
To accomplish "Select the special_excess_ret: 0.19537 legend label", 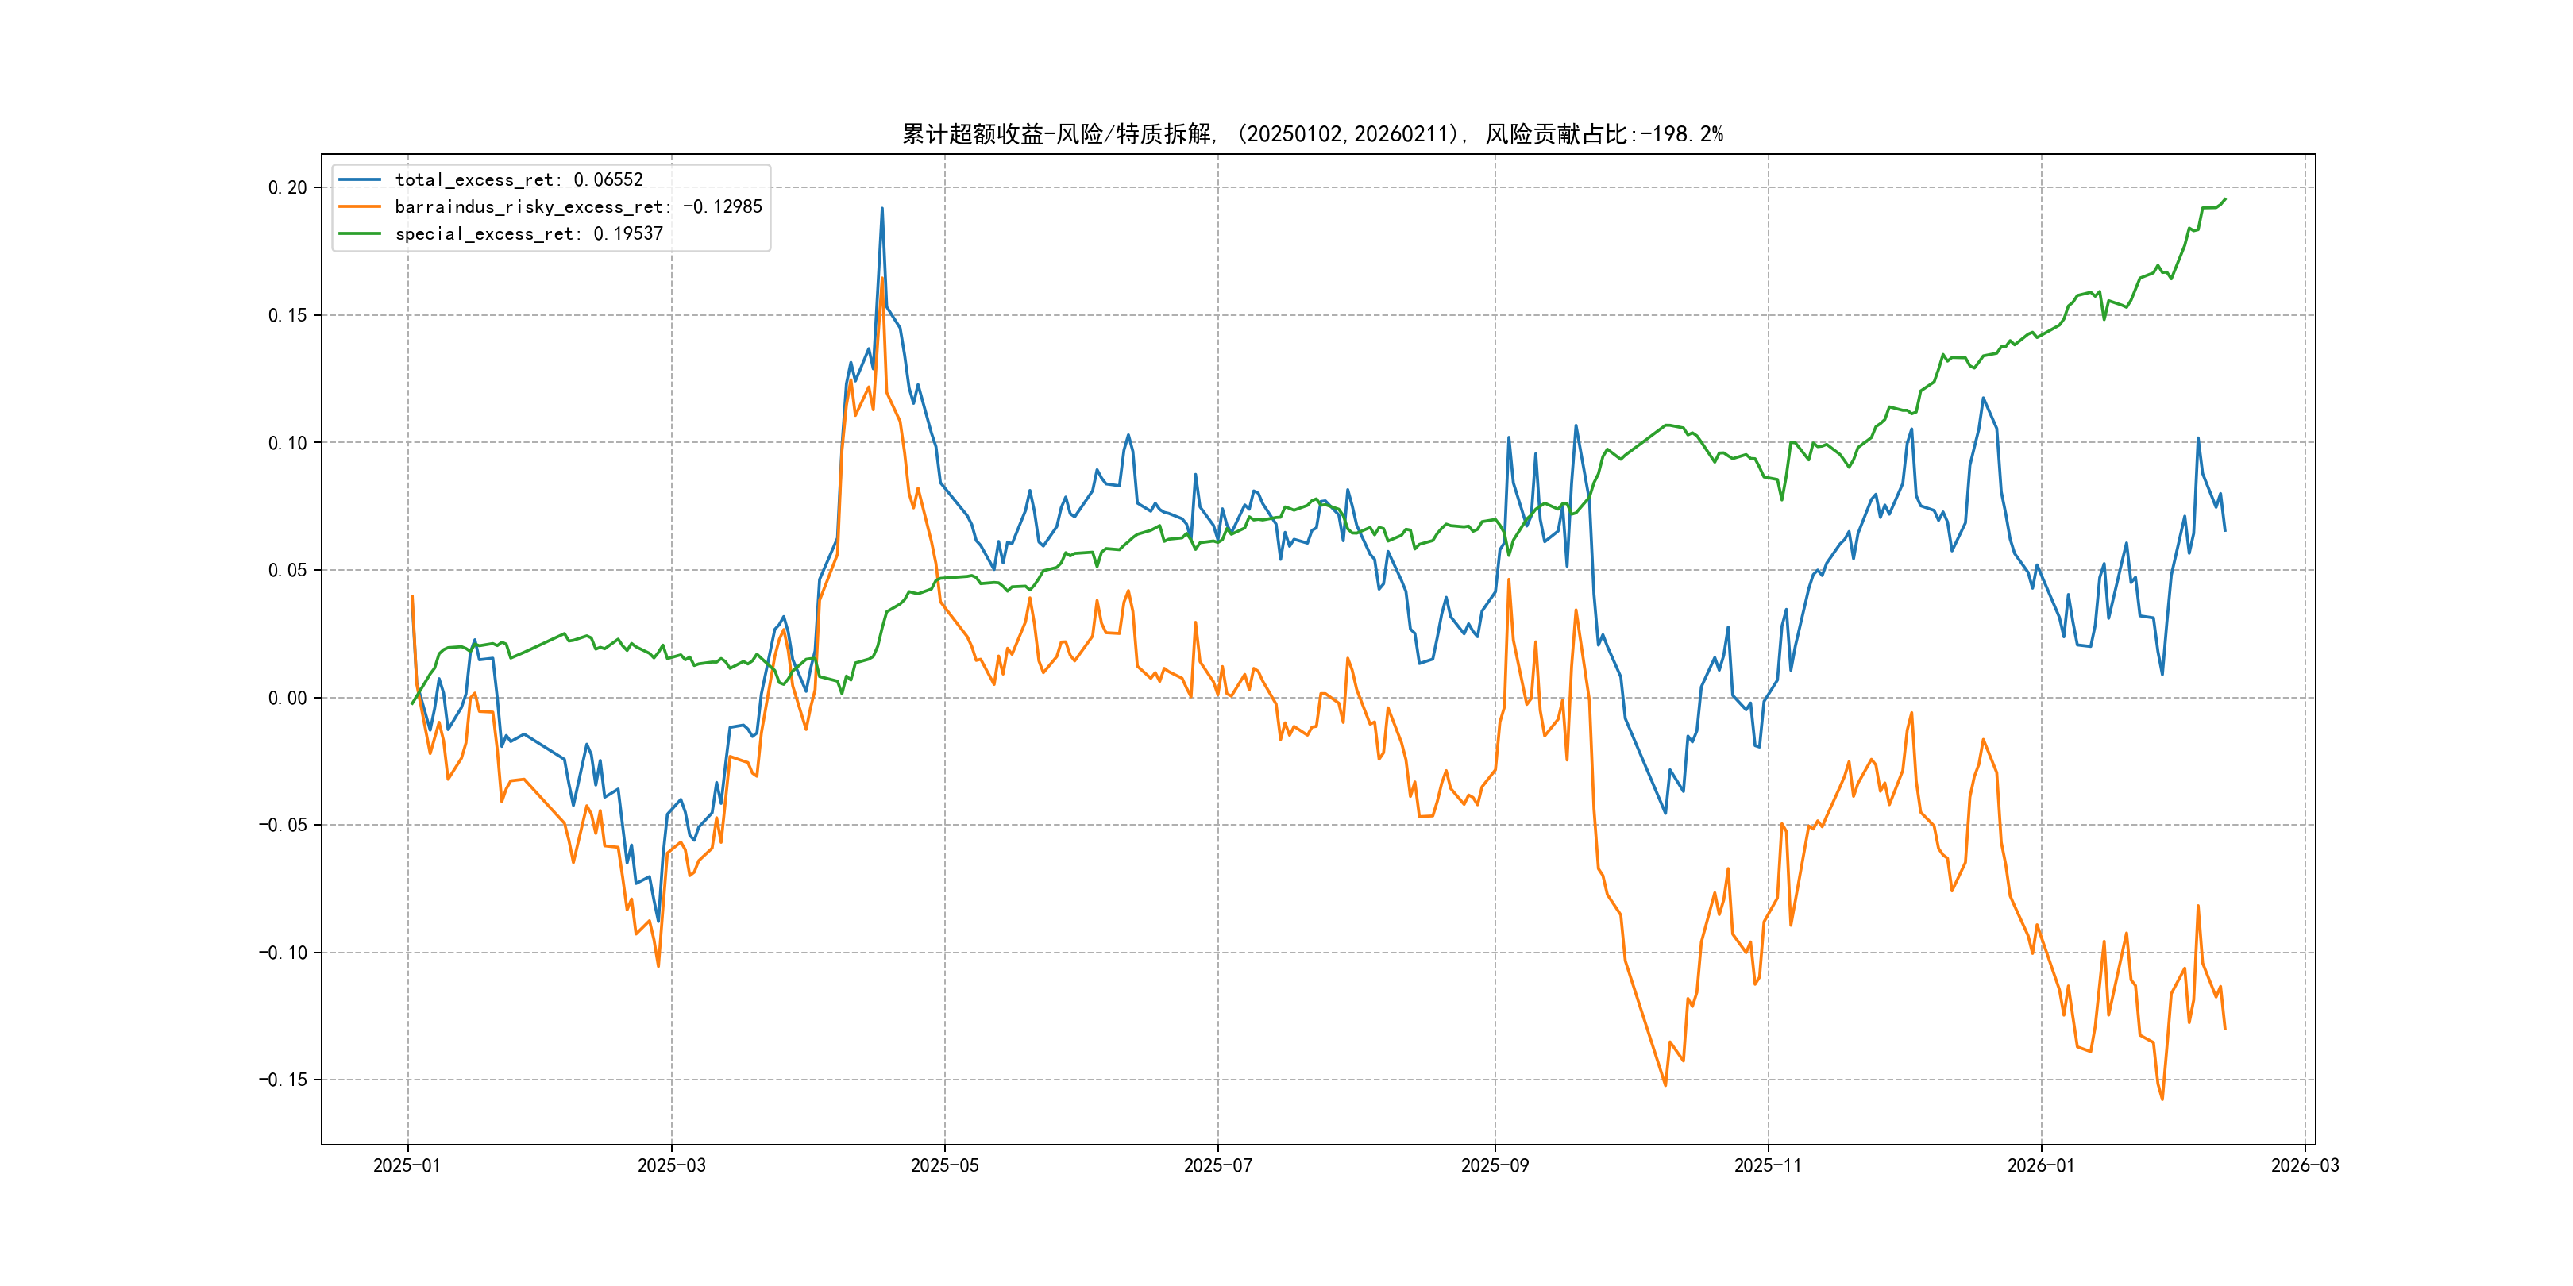I will [x=528, y=233].
